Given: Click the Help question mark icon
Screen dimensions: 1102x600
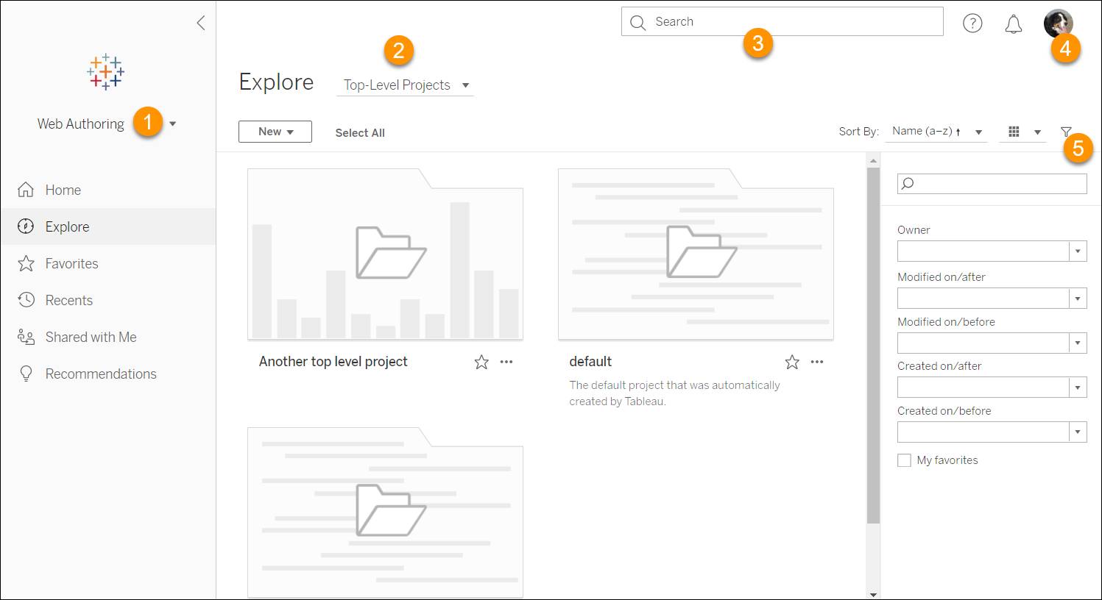Looking at the screenshot, I should pyautogui.click(x=972, y=23).
